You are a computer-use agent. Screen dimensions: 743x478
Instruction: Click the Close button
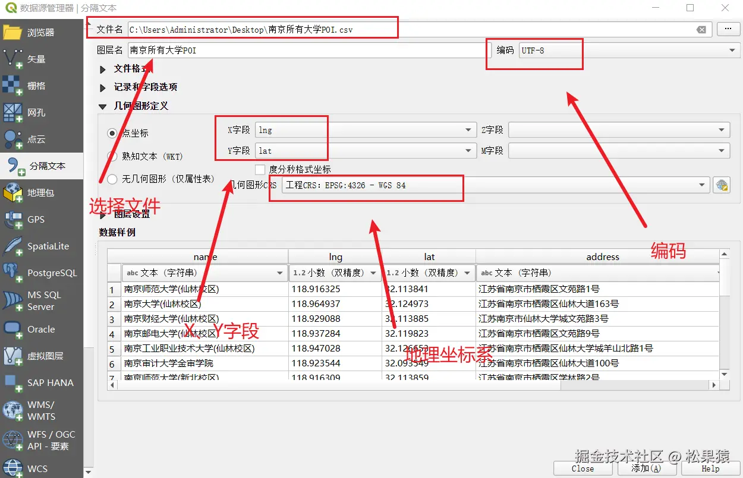583,468
